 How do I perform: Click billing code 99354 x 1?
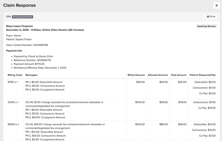click(x=13, y=124)
